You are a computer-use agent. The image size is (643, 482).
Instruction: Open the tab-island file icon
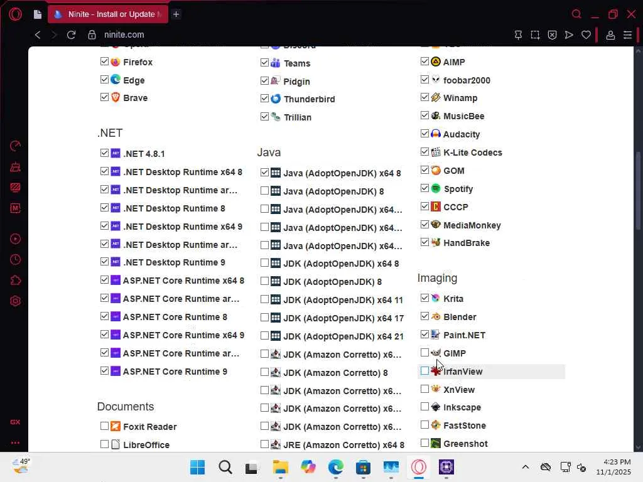pyautogui.click(x=38, y=14)
